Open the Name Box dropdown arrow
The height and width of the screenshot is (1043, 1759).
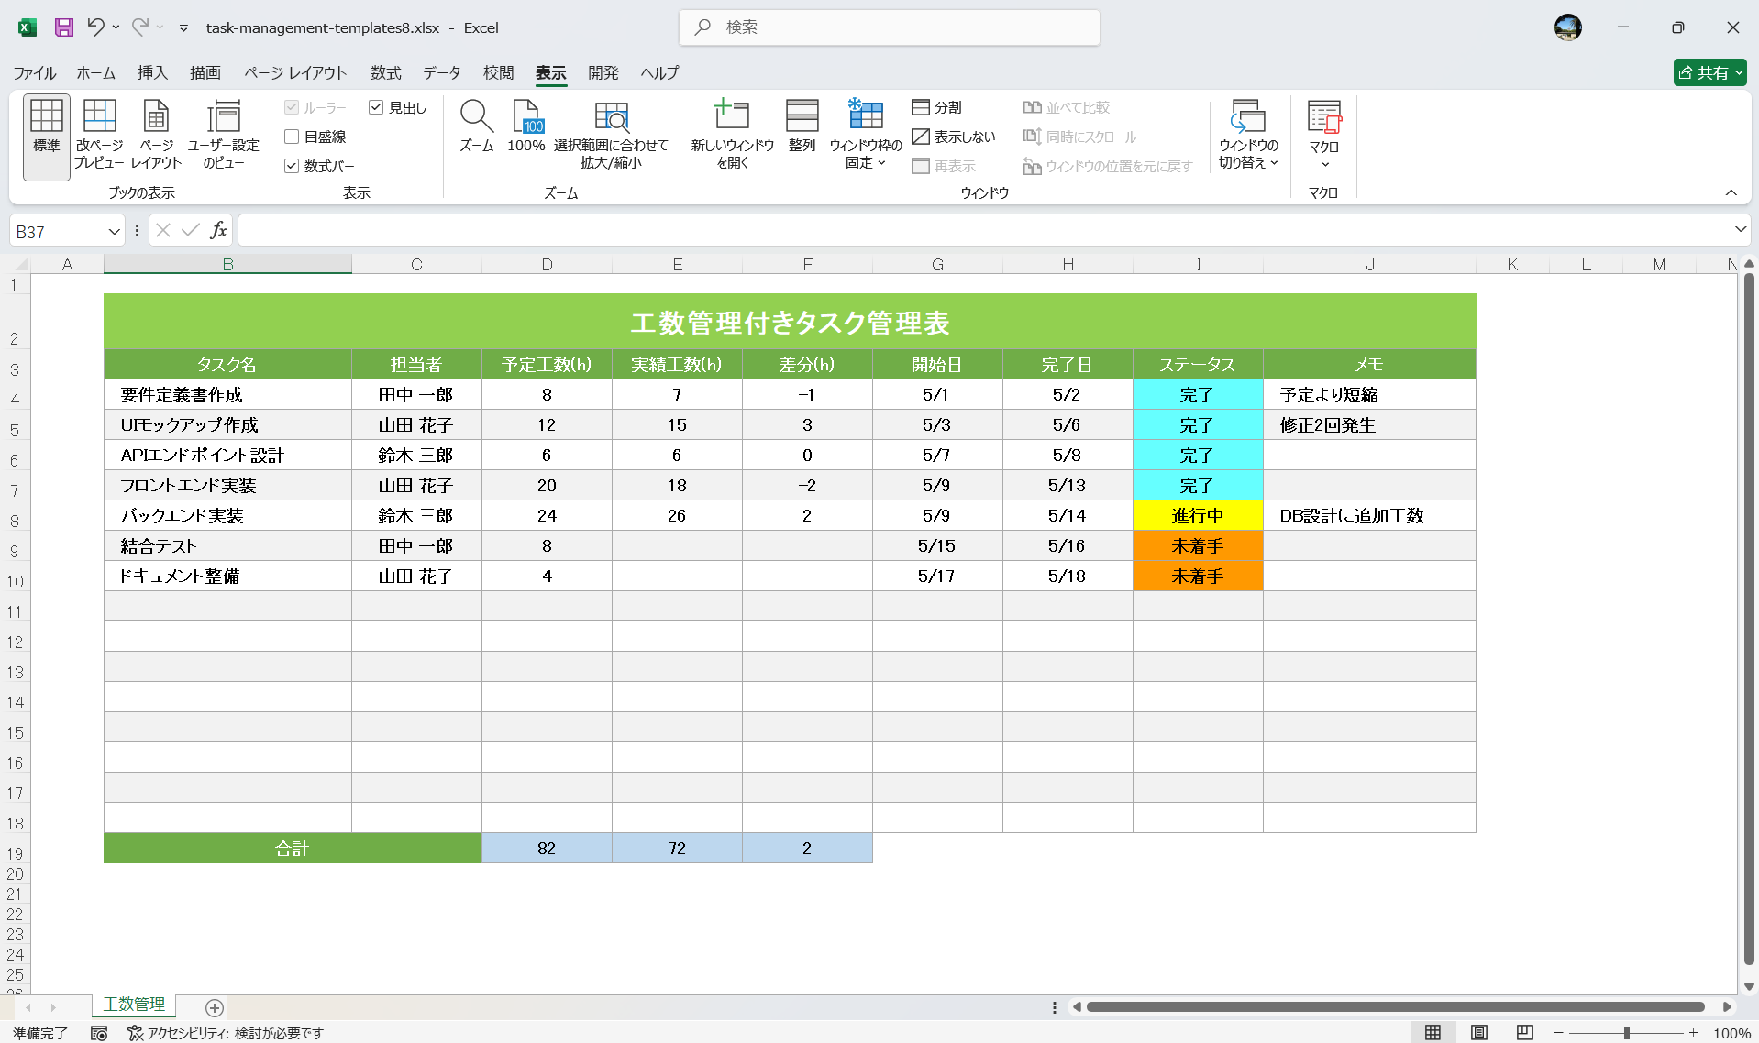pos(114,232)
